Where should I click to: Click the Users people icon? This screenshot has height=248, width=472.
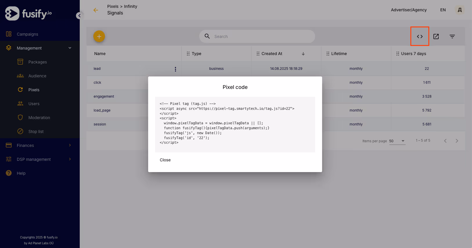point(20,103)
